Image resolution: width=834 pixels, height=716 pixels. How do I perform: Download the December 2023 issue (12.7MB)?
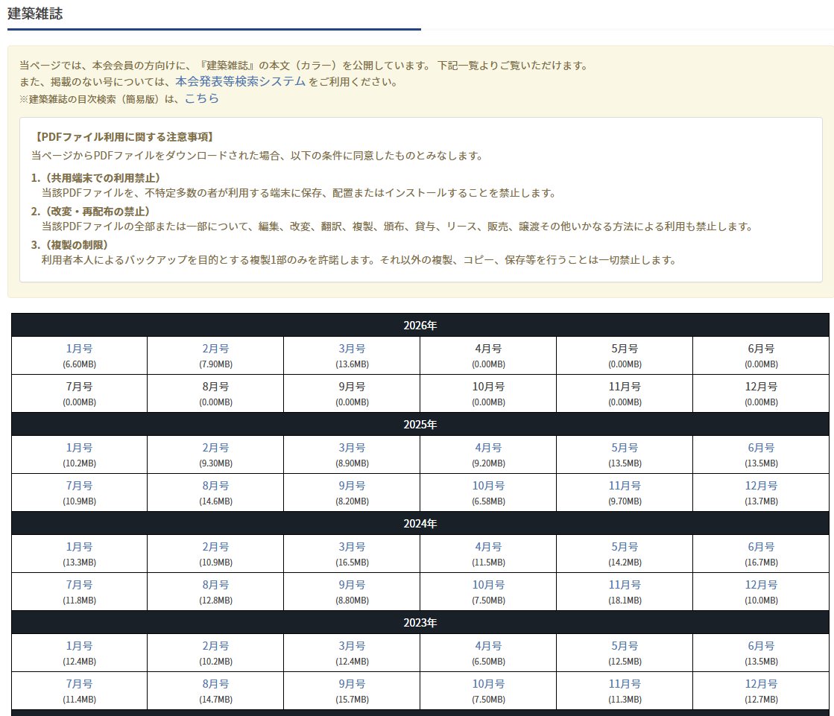click(759, 683)
